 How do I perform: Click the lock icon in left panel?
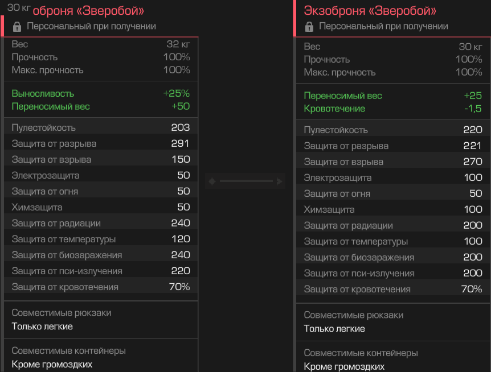[x=17, y=27]
